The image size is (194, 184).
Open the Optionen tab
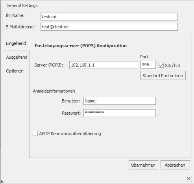click(x=15, y=71)
